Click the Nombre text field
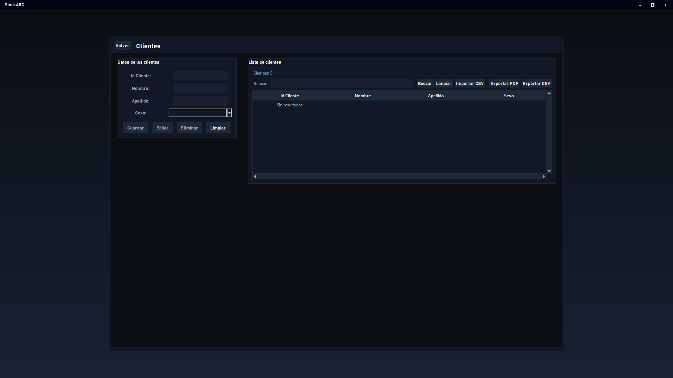673x378 pixels. pyautogui.click(x=200, y=88)
